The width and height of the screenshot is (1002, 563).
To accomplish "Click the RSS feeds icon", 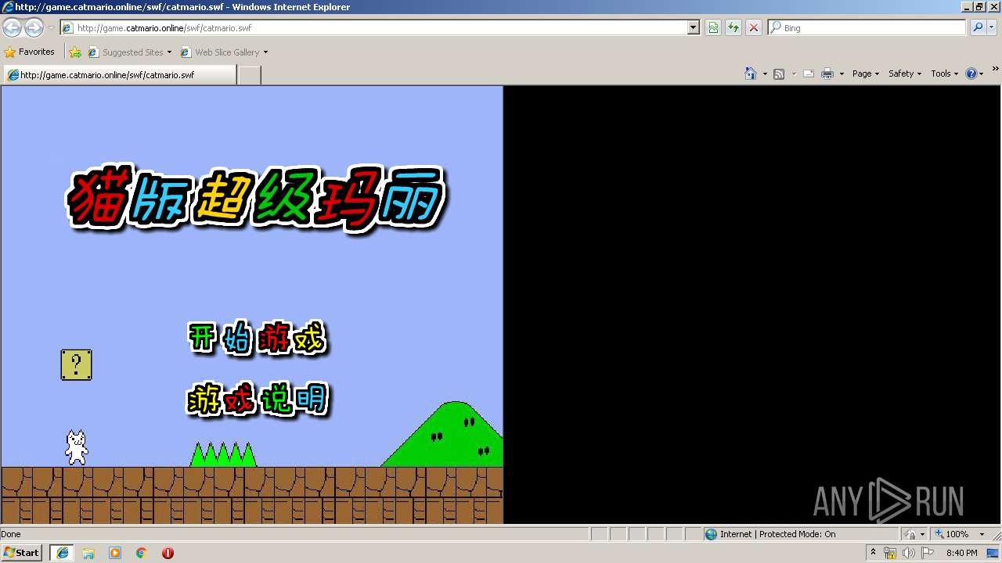I will coord(779,74).
